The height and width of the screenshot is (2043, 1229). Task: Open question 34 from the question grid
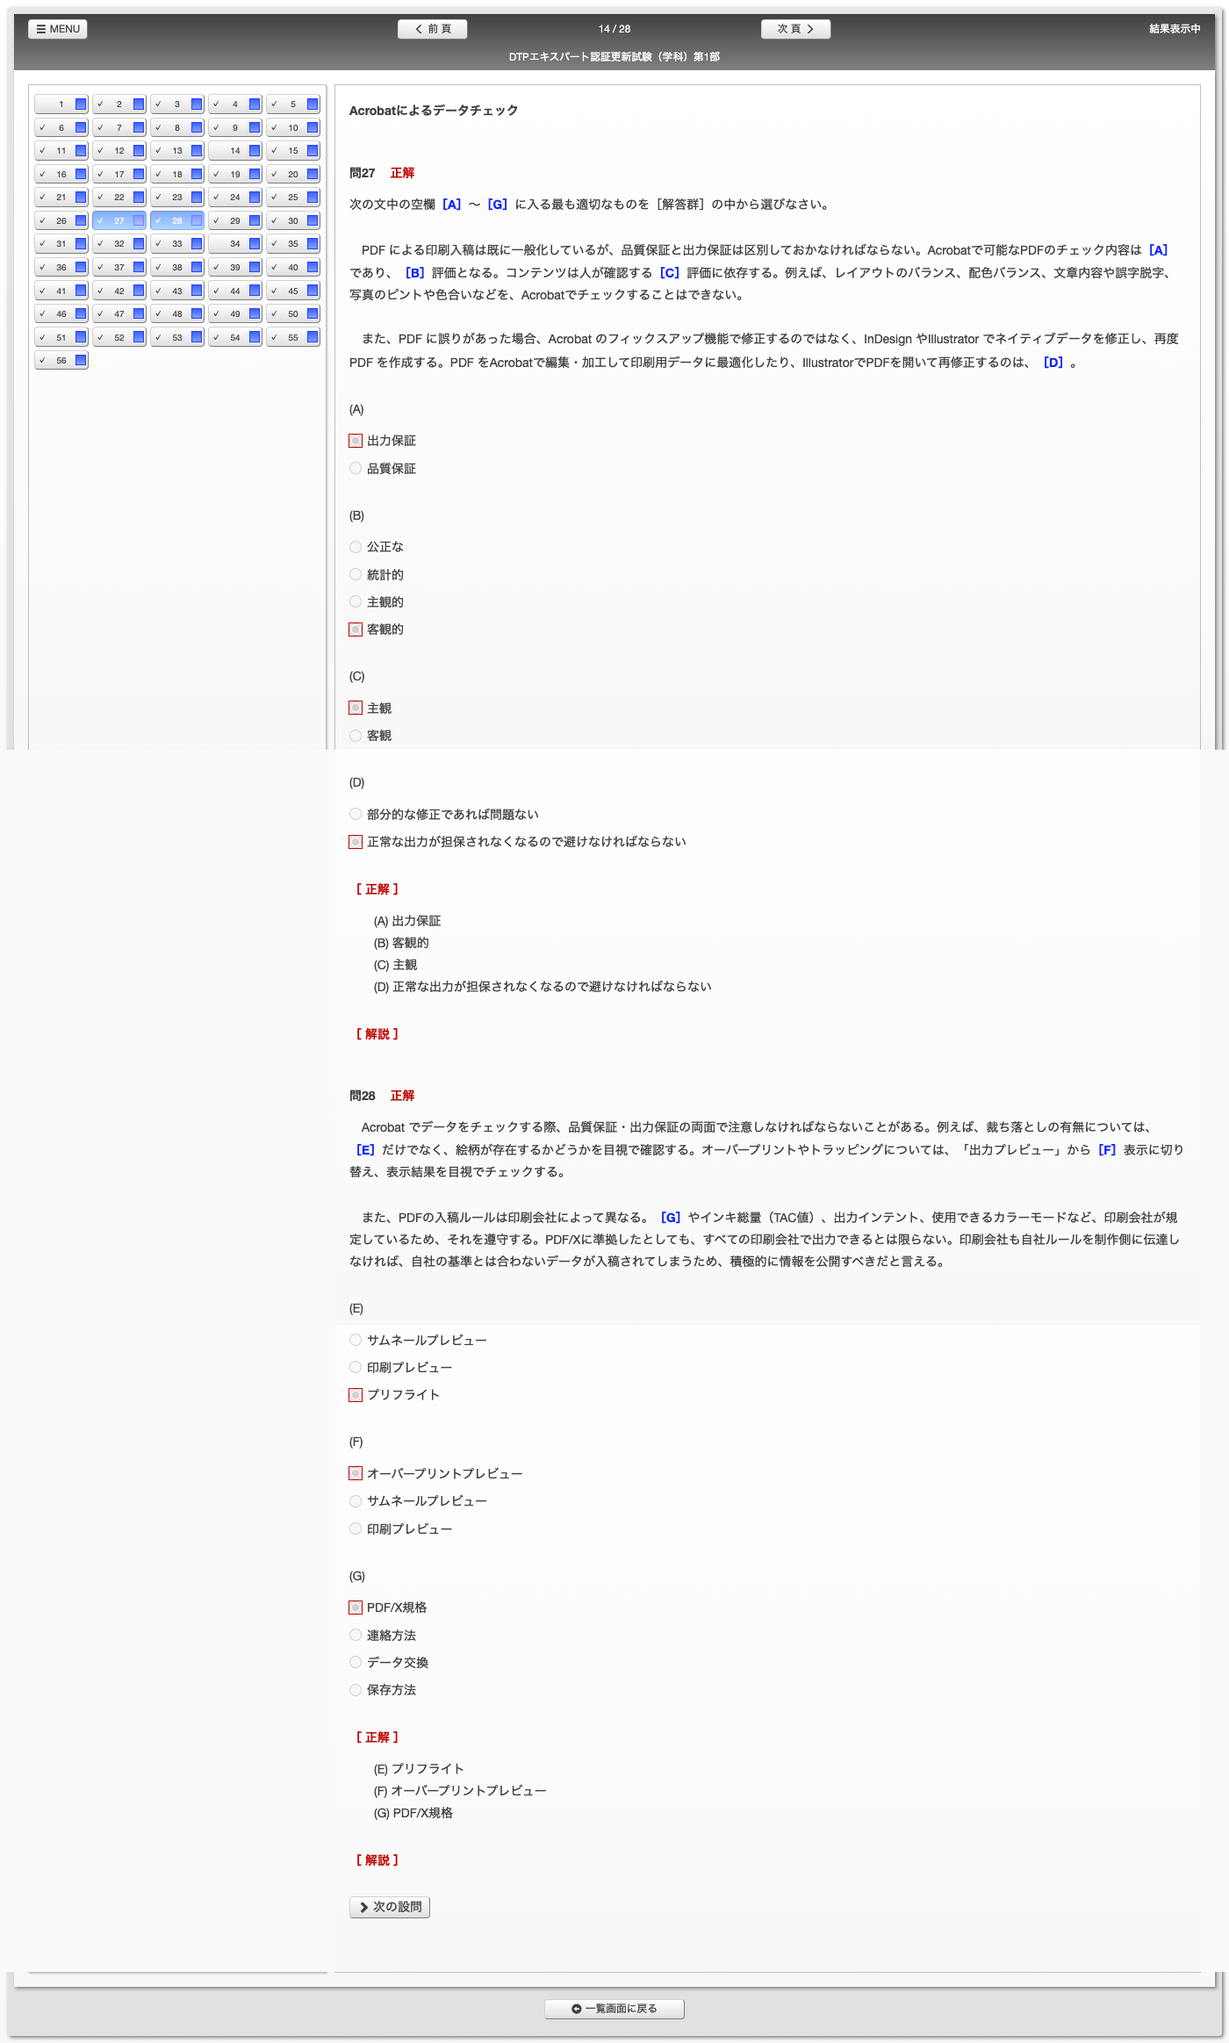click(234, 244)
